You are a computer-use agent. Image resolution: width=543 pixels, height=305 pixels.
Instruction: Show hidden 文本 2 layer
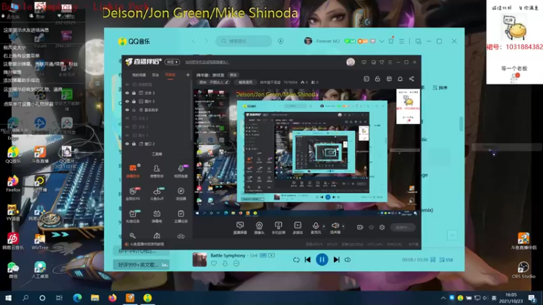tap(127, 118)
